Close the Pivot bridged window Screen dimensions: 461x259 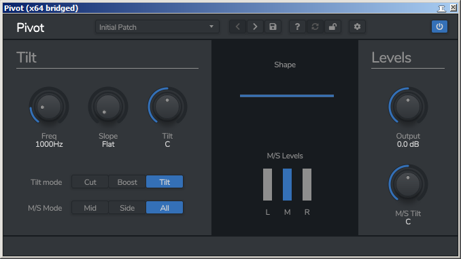(454, 8)
